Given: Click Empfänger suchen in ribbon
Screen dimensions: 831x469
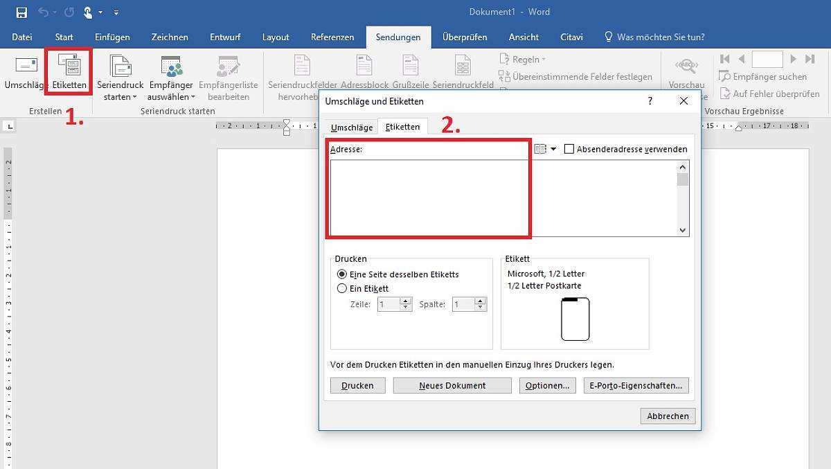Looking at the screenshot, I should [x=762, y=77].
